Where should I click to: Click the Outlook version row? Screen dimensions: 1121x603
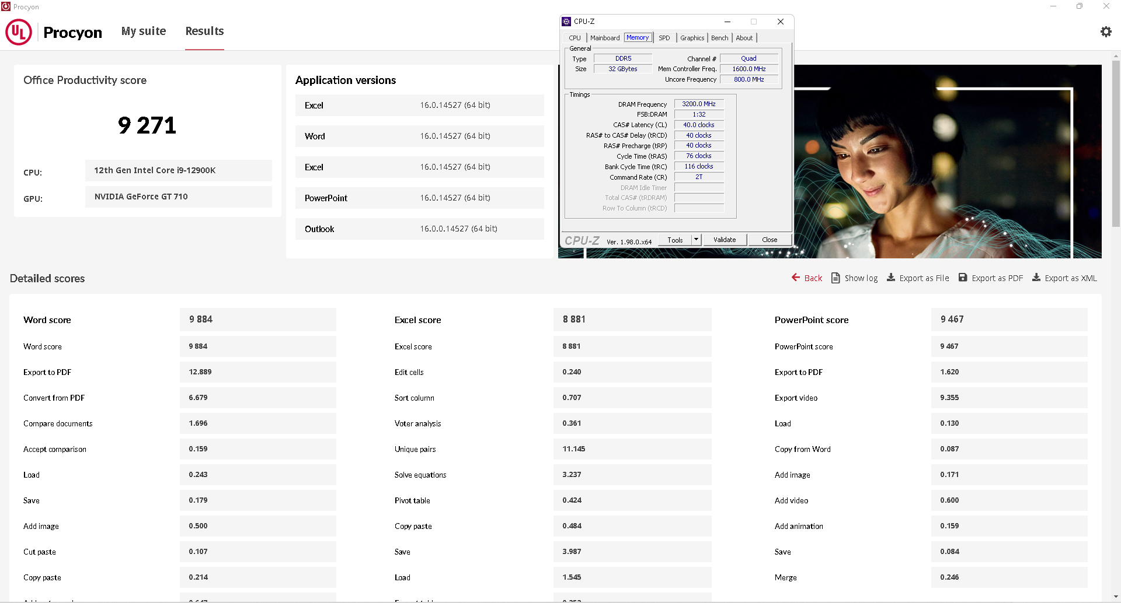[420, 229]
